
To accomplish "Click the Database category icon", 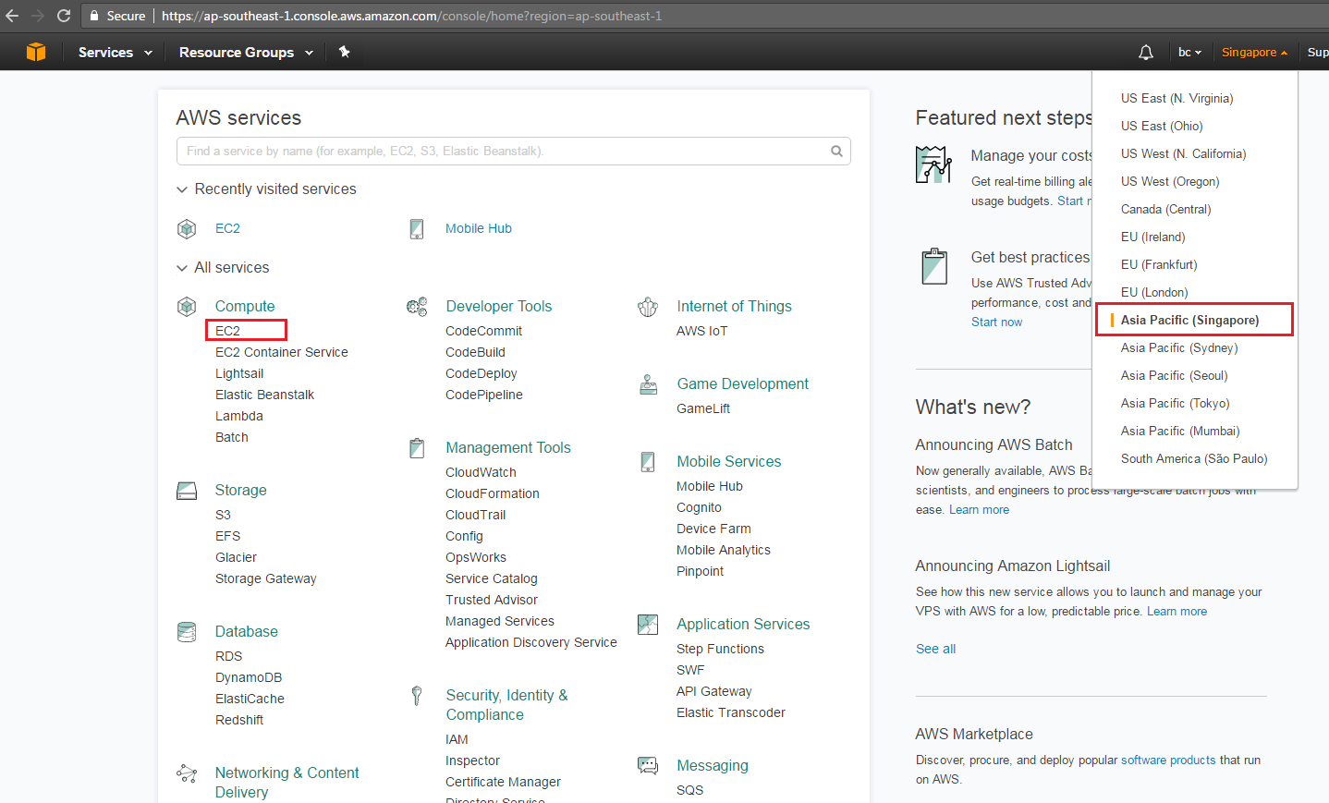I will click(x=187, y=631).
